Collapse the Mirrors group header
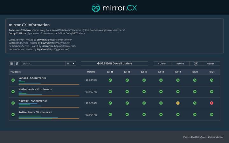229x143 pixels. [x=16, y=72]
